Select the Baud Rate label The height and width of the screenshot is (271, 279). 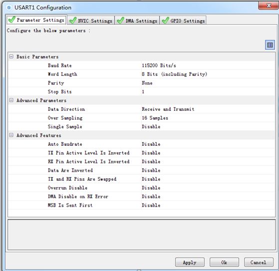click(x=59, y=65)
